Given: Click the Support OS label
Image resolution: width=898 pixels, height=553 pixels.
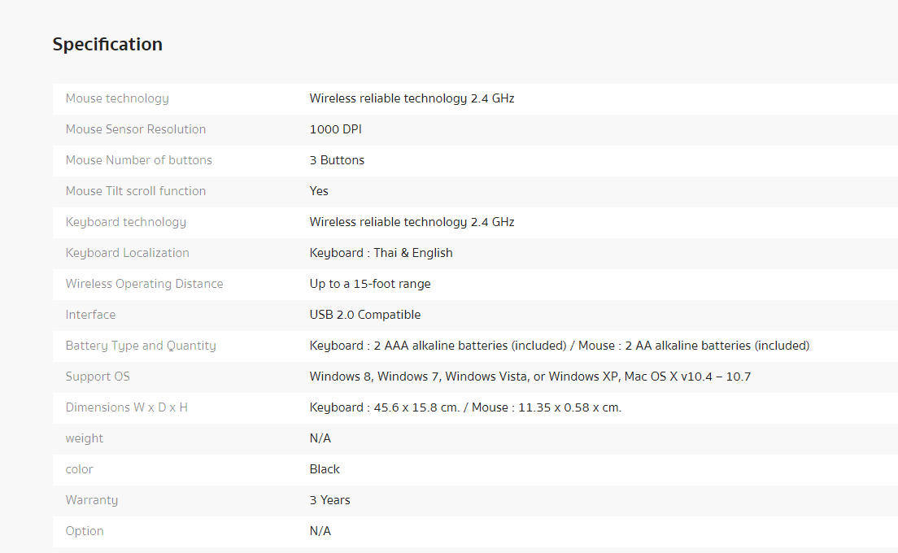Looking at the screenshot, I should (98, 377).
